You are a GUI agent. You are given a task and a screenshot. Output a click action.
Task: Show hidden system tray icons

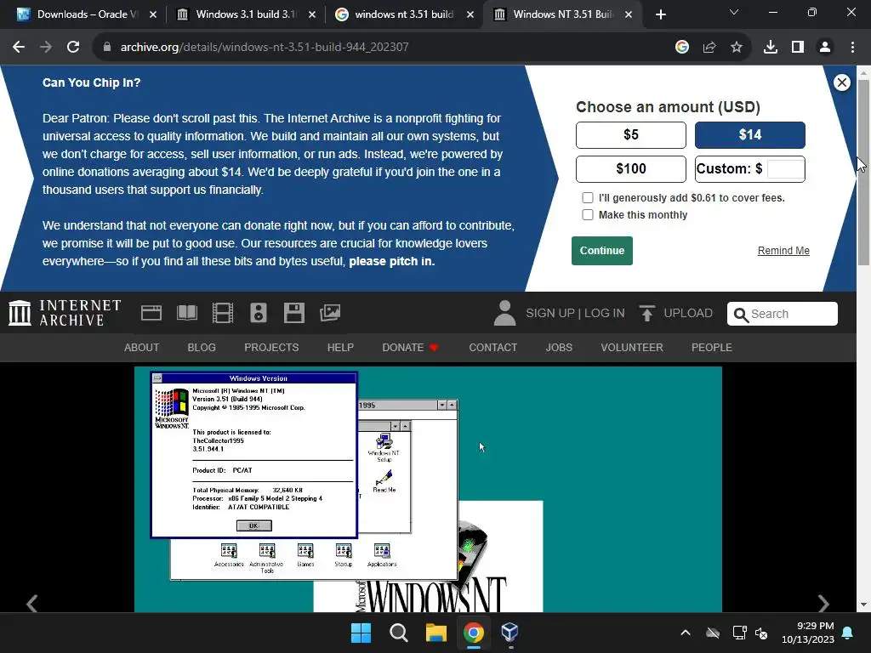[x=686, y=633]
